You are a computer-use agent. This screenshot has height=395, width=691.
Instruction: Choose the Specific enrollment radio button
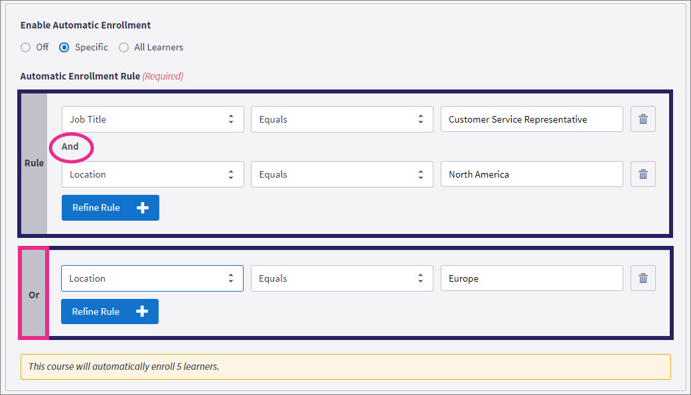pyautogui.click(x=64, y=47)
